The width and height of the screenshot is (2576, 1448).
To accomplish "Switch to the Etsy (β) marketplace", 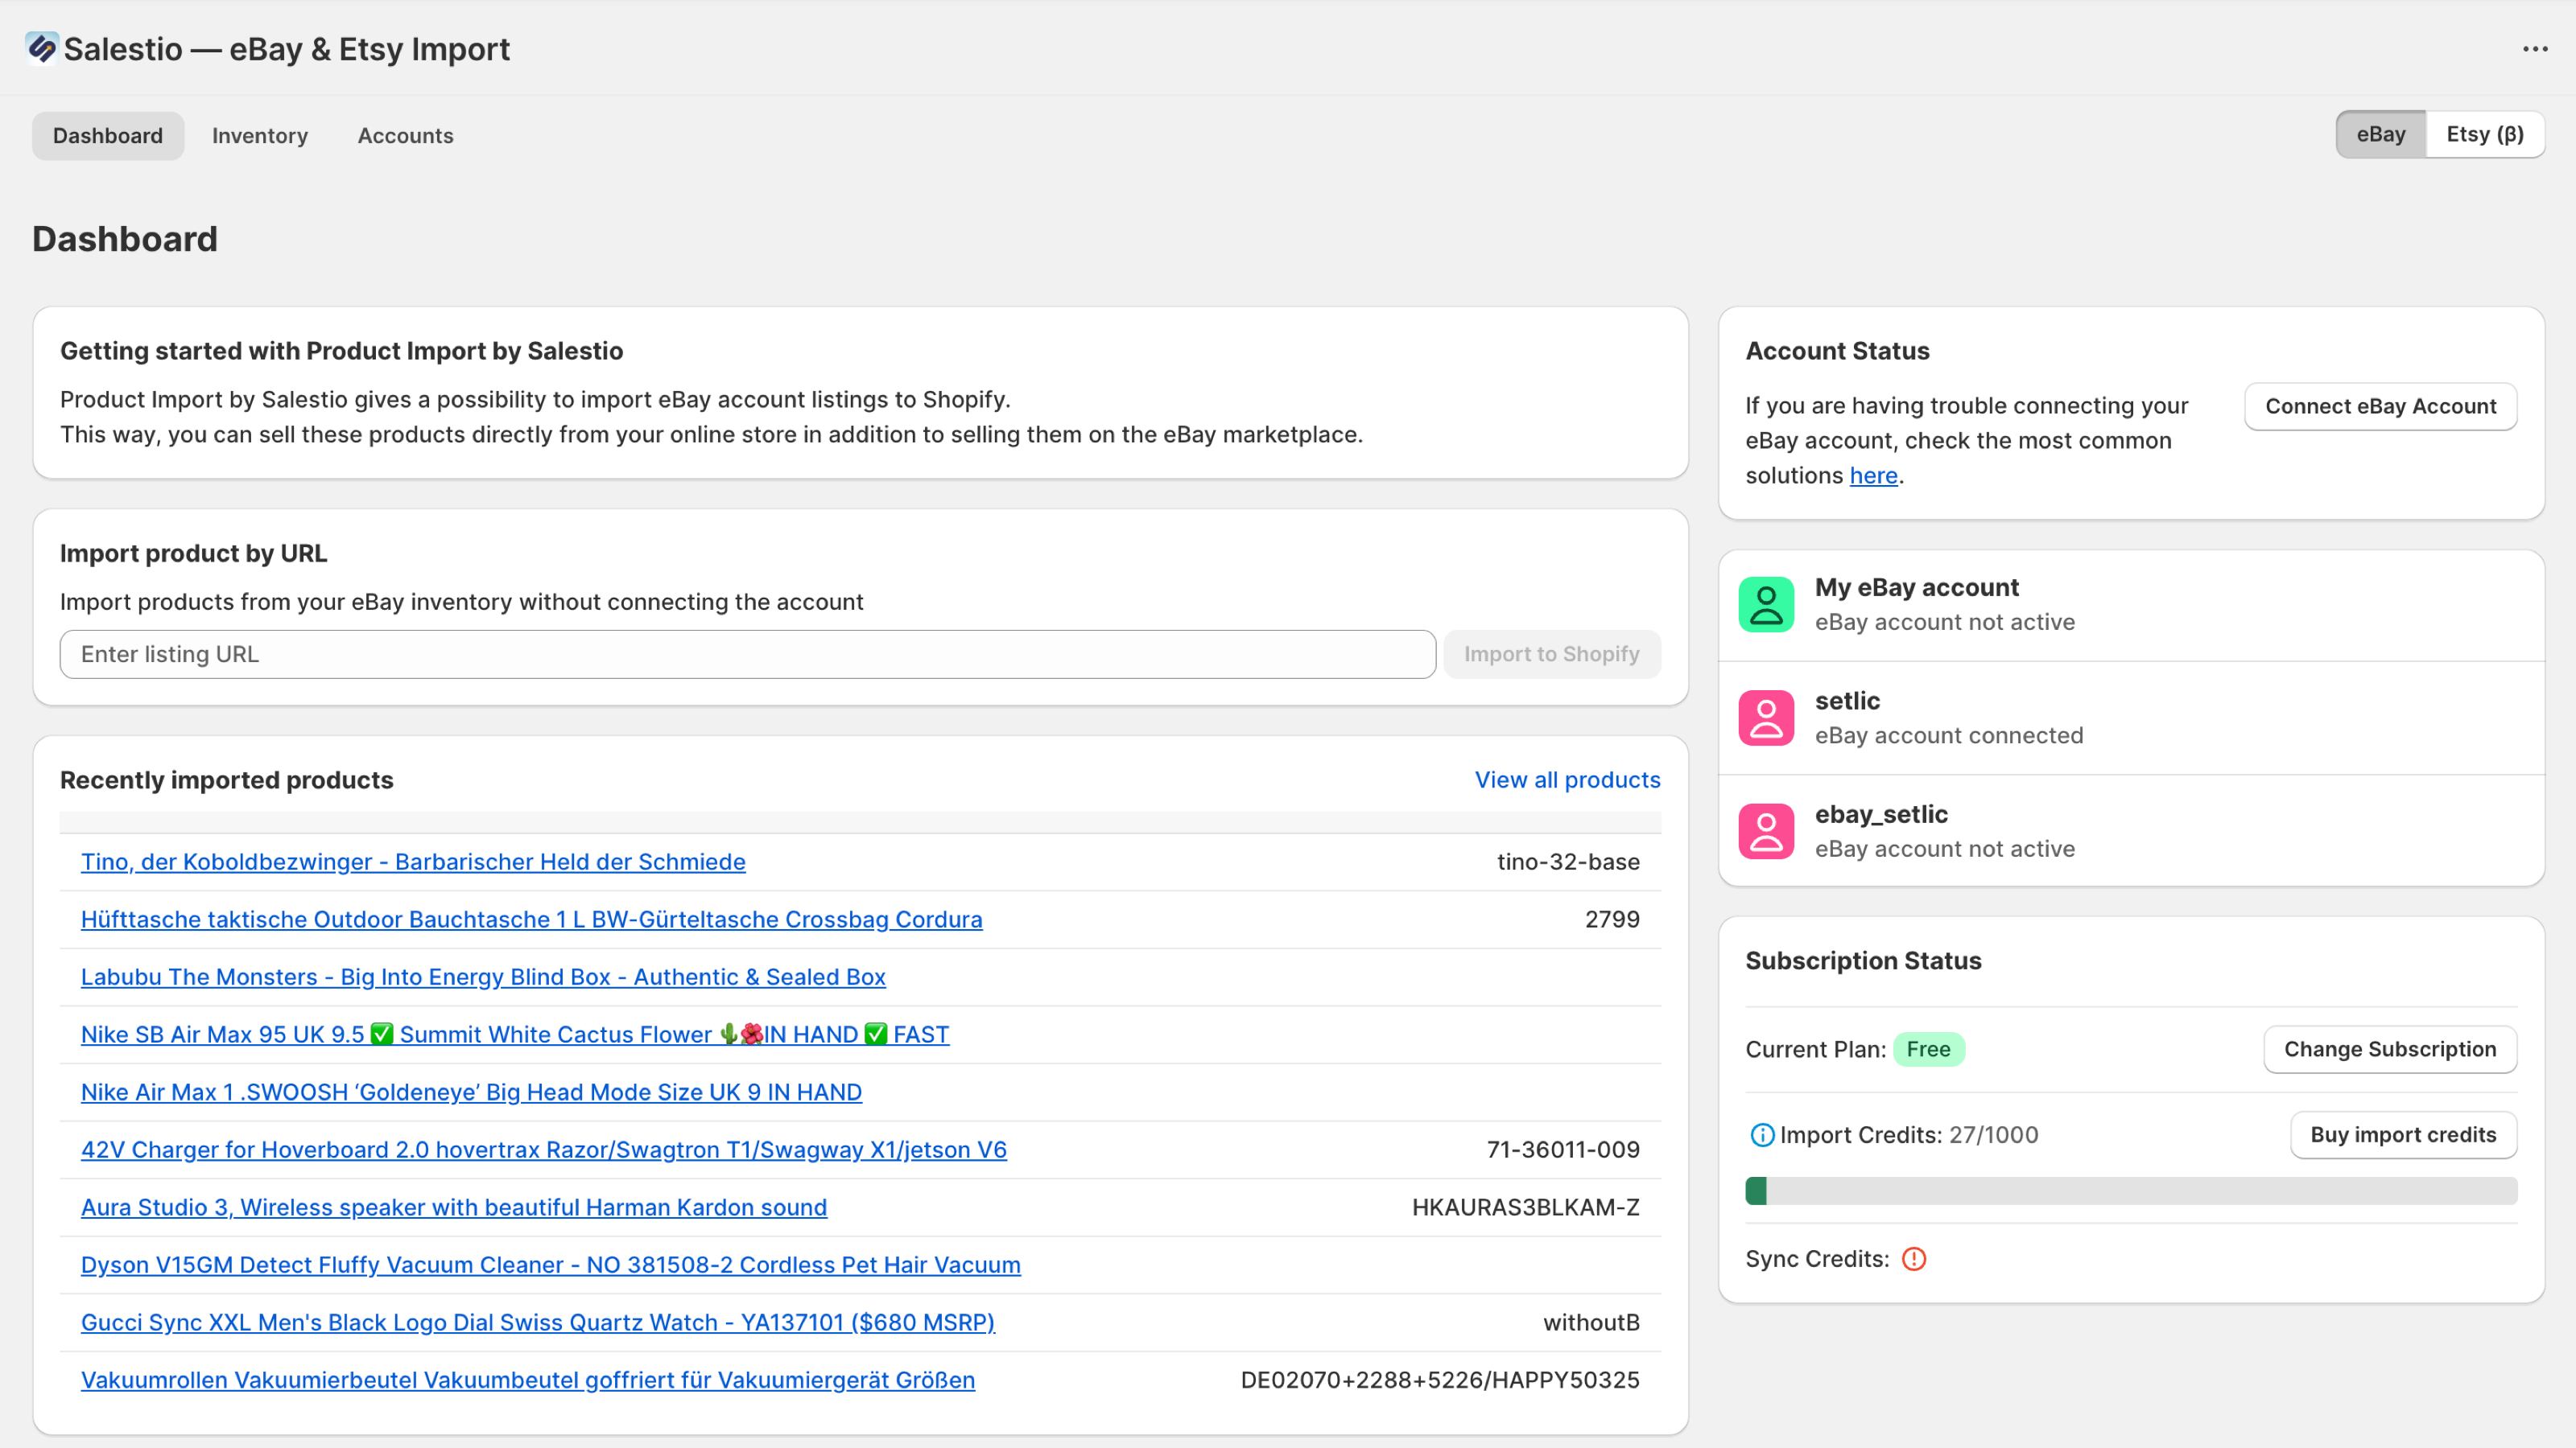I will point(2485,134).
